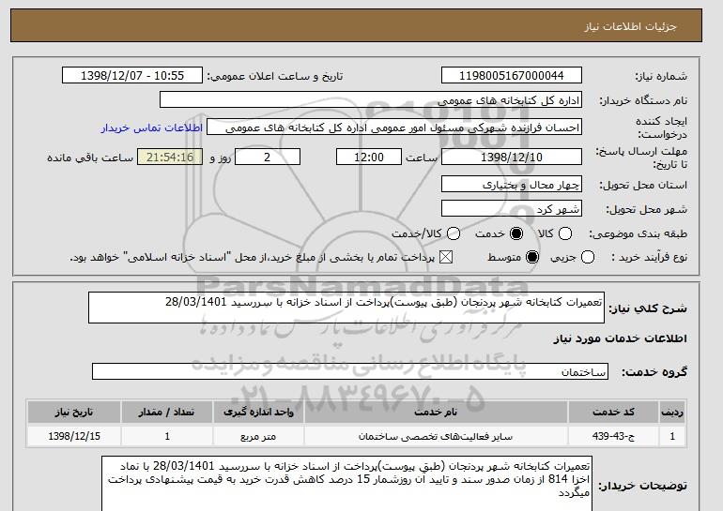Click the شماره نیاز field 1198005167000044
Image resolution: width=723 pixels, height=511 pixels.
[512, 76]
